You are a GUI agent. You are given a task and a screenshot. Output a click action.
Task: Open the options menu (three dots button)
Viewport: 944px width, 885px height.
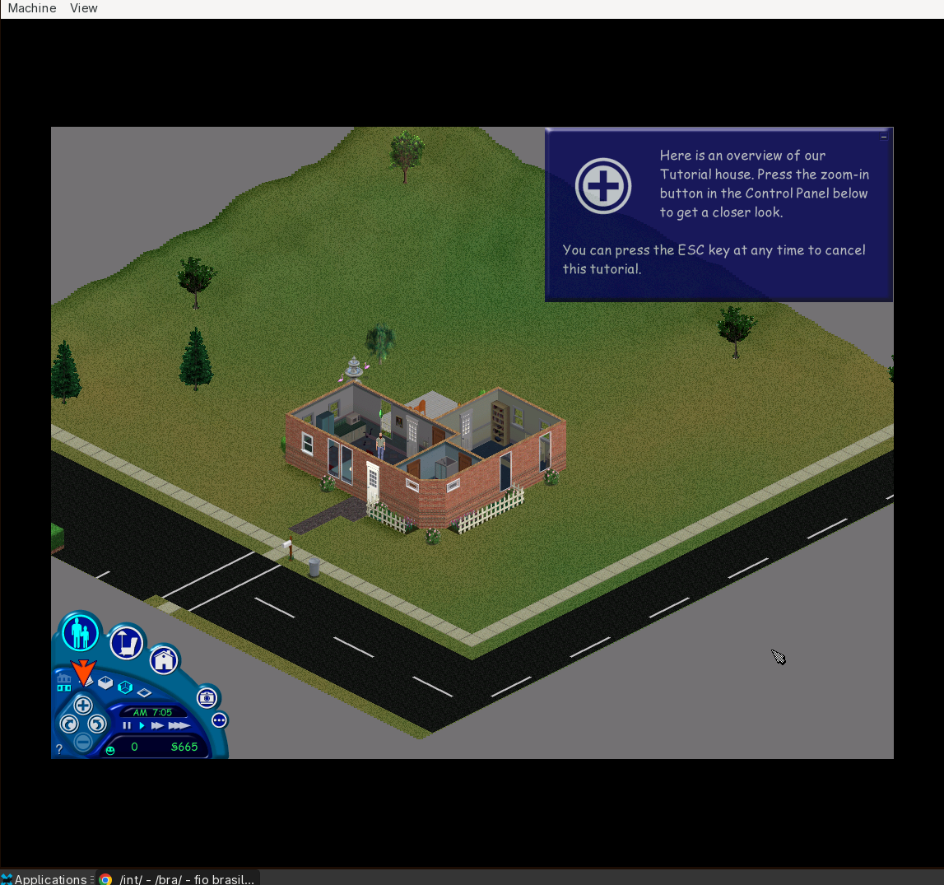[x=219, y=720]
